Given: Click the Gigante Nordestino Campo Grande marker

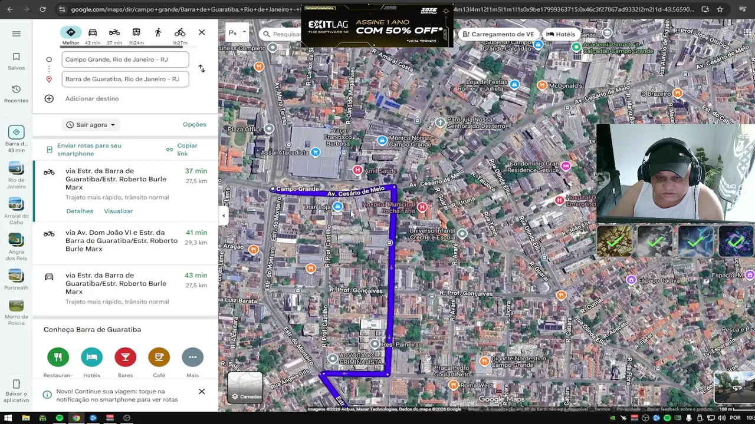Looking at the screenshot, I should [x=484, y=361].
